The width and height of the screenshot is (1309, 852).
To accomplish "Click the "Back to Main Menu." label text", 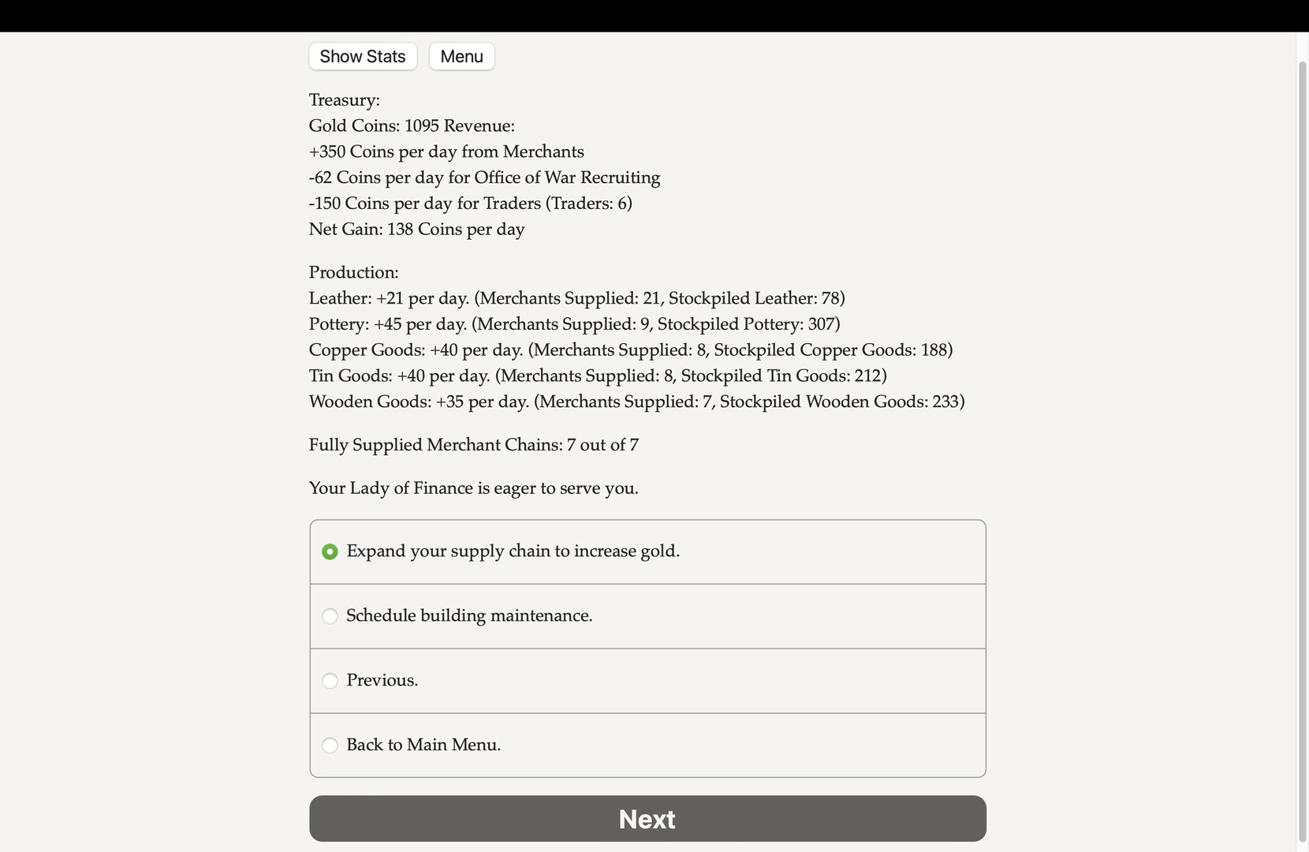I will tap(423, 745).
